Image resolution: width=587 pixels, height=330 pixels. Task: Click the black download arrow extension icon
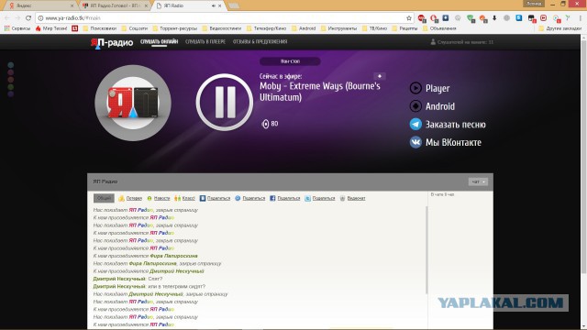tap(494, 18)
